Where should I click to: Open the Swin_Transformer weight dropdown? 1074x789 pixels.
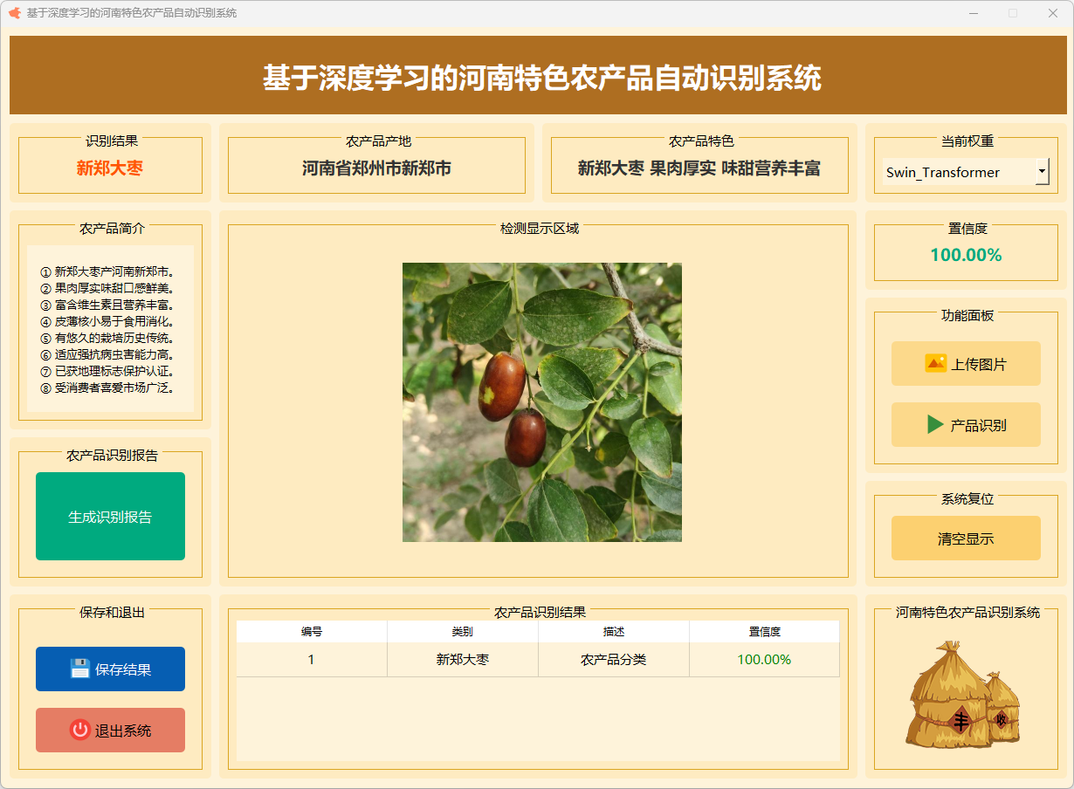coord(958,172)
